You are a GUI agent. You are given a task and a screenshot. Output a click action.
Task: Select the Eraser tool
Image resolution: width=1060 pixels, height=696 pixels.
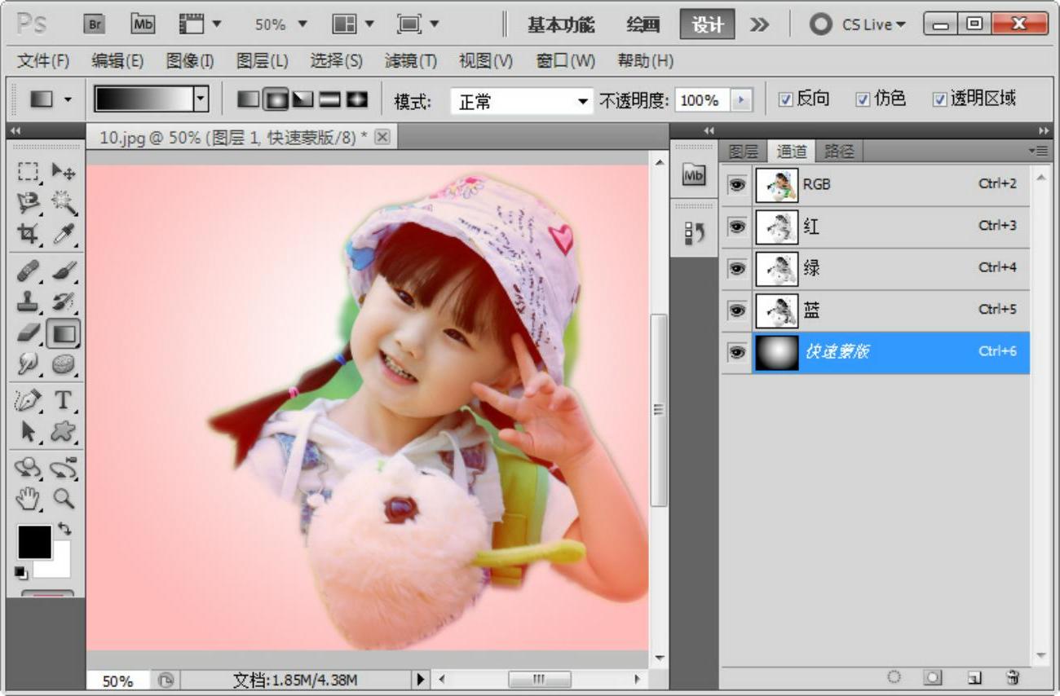click(x=29, y=333)
